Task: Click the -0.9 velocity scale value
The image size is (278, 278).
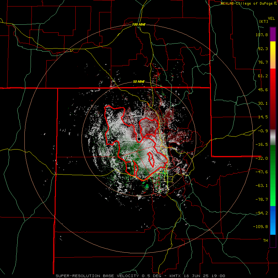Action: tap(263, 131)
